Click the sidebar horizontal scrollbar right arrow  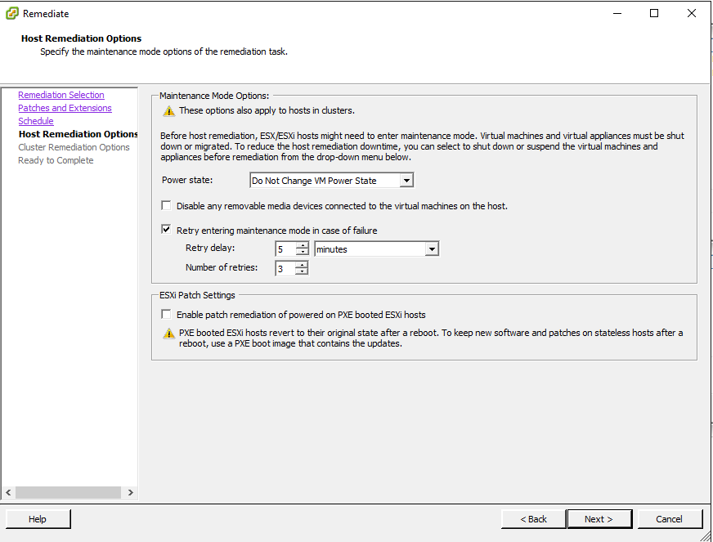pyautogui.click(x=131, y=493)
